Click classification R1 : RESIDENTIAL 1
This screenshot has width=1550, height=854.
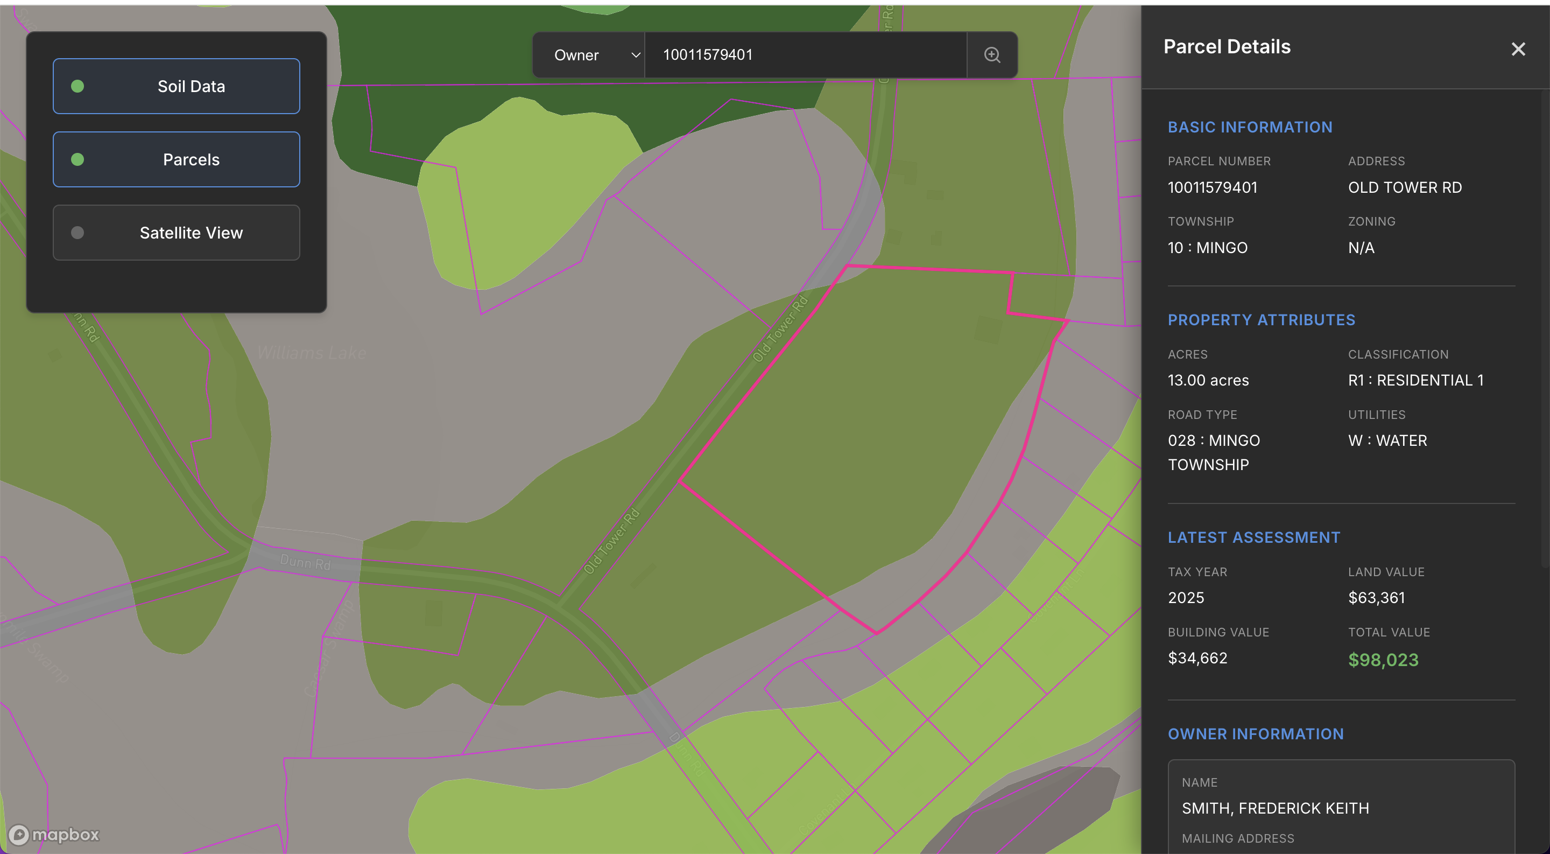tap(1415, 380)
